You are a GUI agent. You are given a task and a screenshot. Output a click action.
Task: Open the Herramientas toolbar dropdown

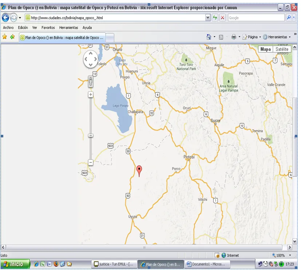[277, 37]
